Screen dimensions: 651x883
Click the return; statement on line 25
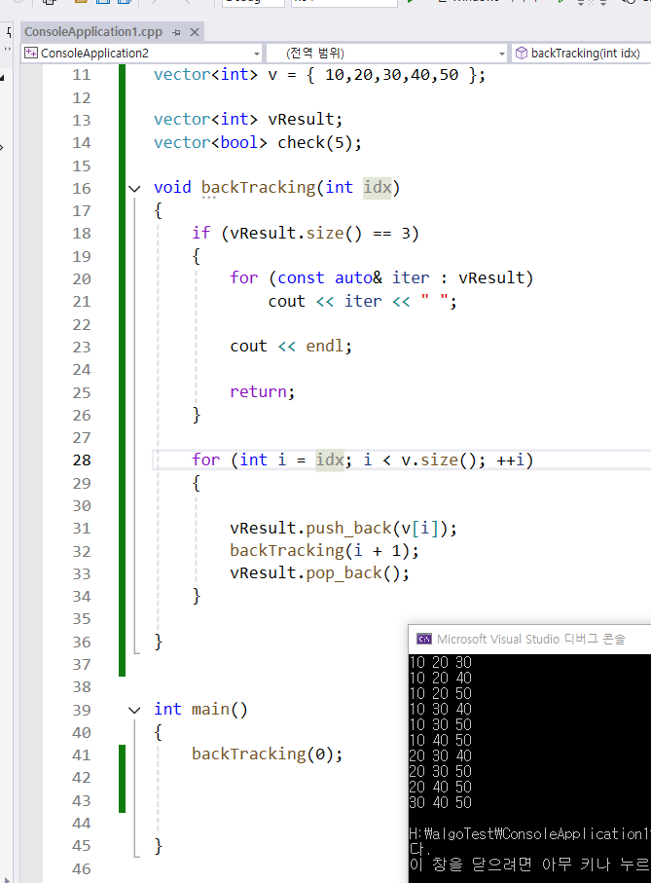[x=262, y=392]
